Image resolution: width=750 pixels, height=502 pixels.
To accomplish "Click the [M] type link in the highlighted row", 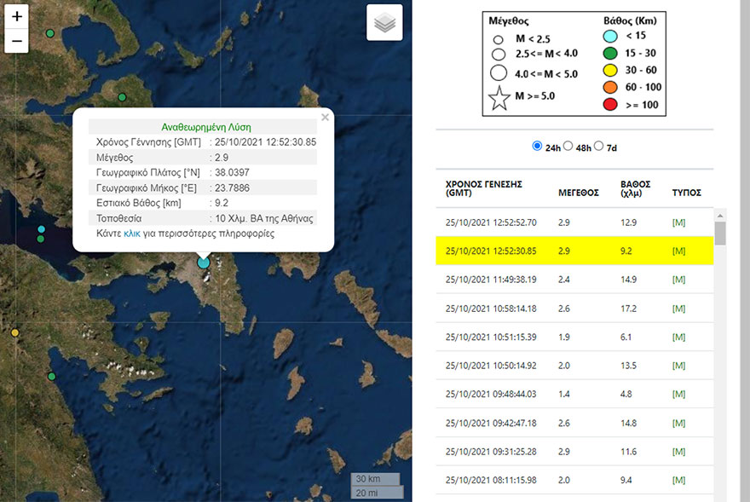I will coord(678,251).
